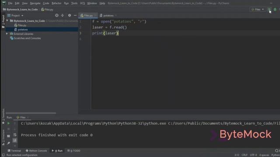Screen dimensions: 280x157
Task: Open the Files run configuration dropdown
Action: point(258,10)
